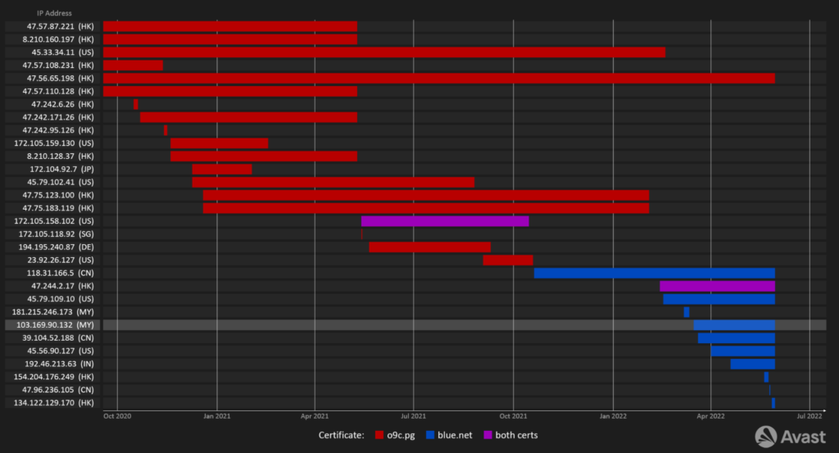This screenshot has width=839, height=453.
Task: Select row label 23.92.26.127 (US)
Action: pyautogui.click(x=61, y=260)
